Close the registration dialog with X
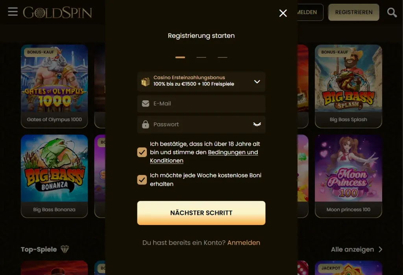Viewport: 403px width, 275px height. coord(283,13)
